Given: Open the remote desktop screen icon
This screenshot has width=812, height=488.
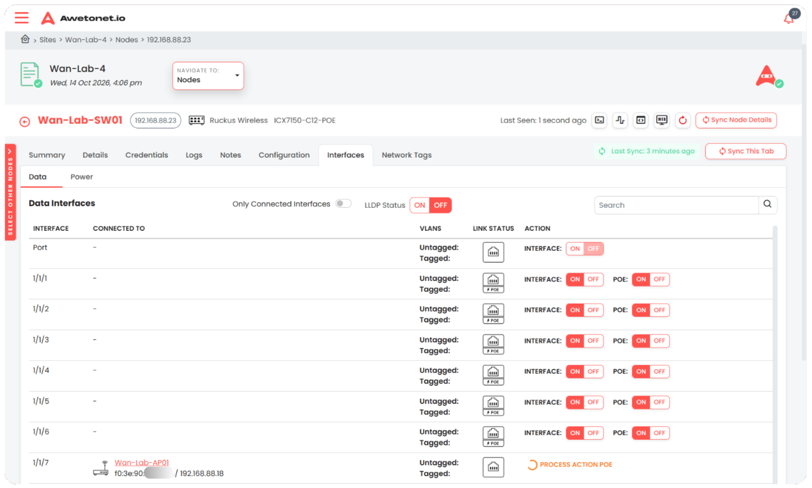Looking at the screenshot, I should click(662, 120).
